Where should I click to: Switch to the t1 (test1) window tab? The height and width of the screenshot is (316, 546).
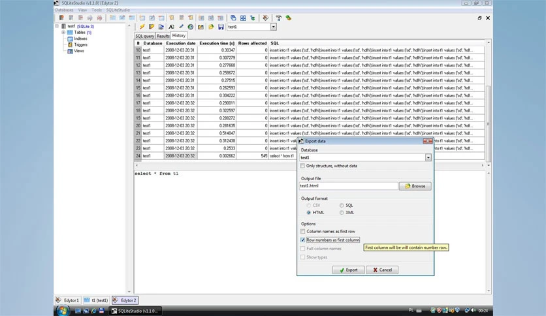[97, 300]
